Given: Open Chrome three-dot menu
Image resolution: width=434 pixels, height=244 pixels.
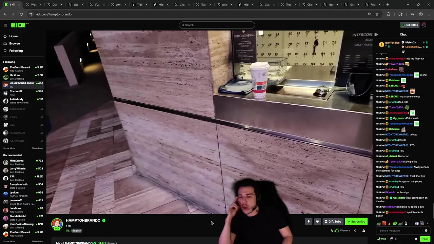Looking at the screenshot, I should pos(429,14).
